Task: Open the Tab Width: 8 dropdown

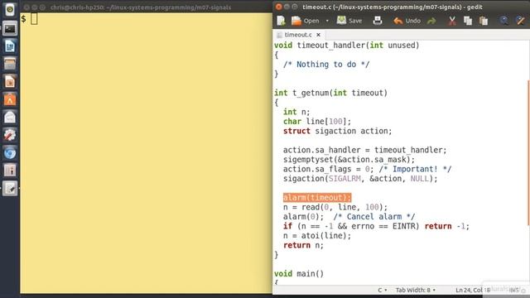Action: pyautogui.click(x=416, y=290)
